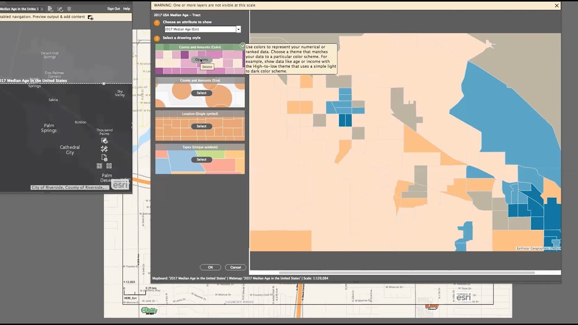Viewport: 578px width, 325px height.
Task: Click the Thousand Palms label on the dark map
Action: [104, 132]
